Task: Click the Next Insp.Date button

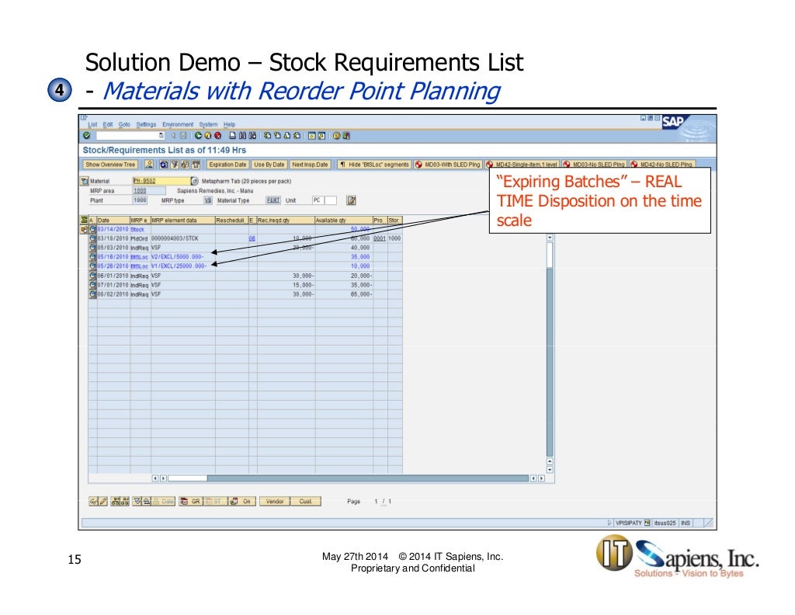Action: [x=310, y=165]
